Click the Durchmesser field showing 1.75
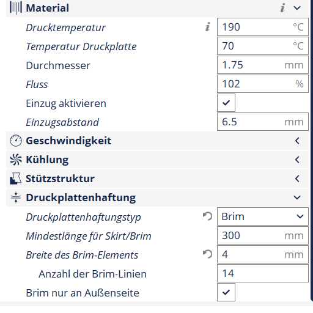 263,65
